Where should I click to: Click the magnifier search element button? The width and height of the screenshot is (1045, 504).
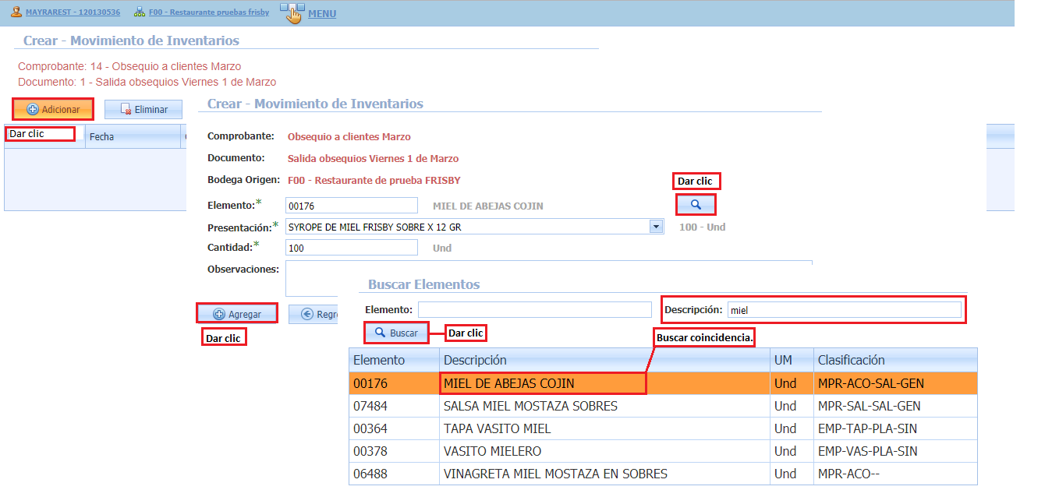coord(696,204)
